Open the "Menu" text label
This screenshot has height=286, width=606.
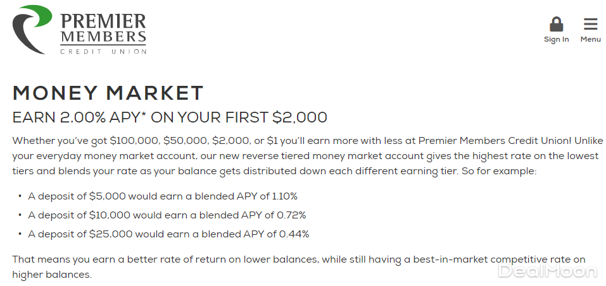[x=590, y=39]
